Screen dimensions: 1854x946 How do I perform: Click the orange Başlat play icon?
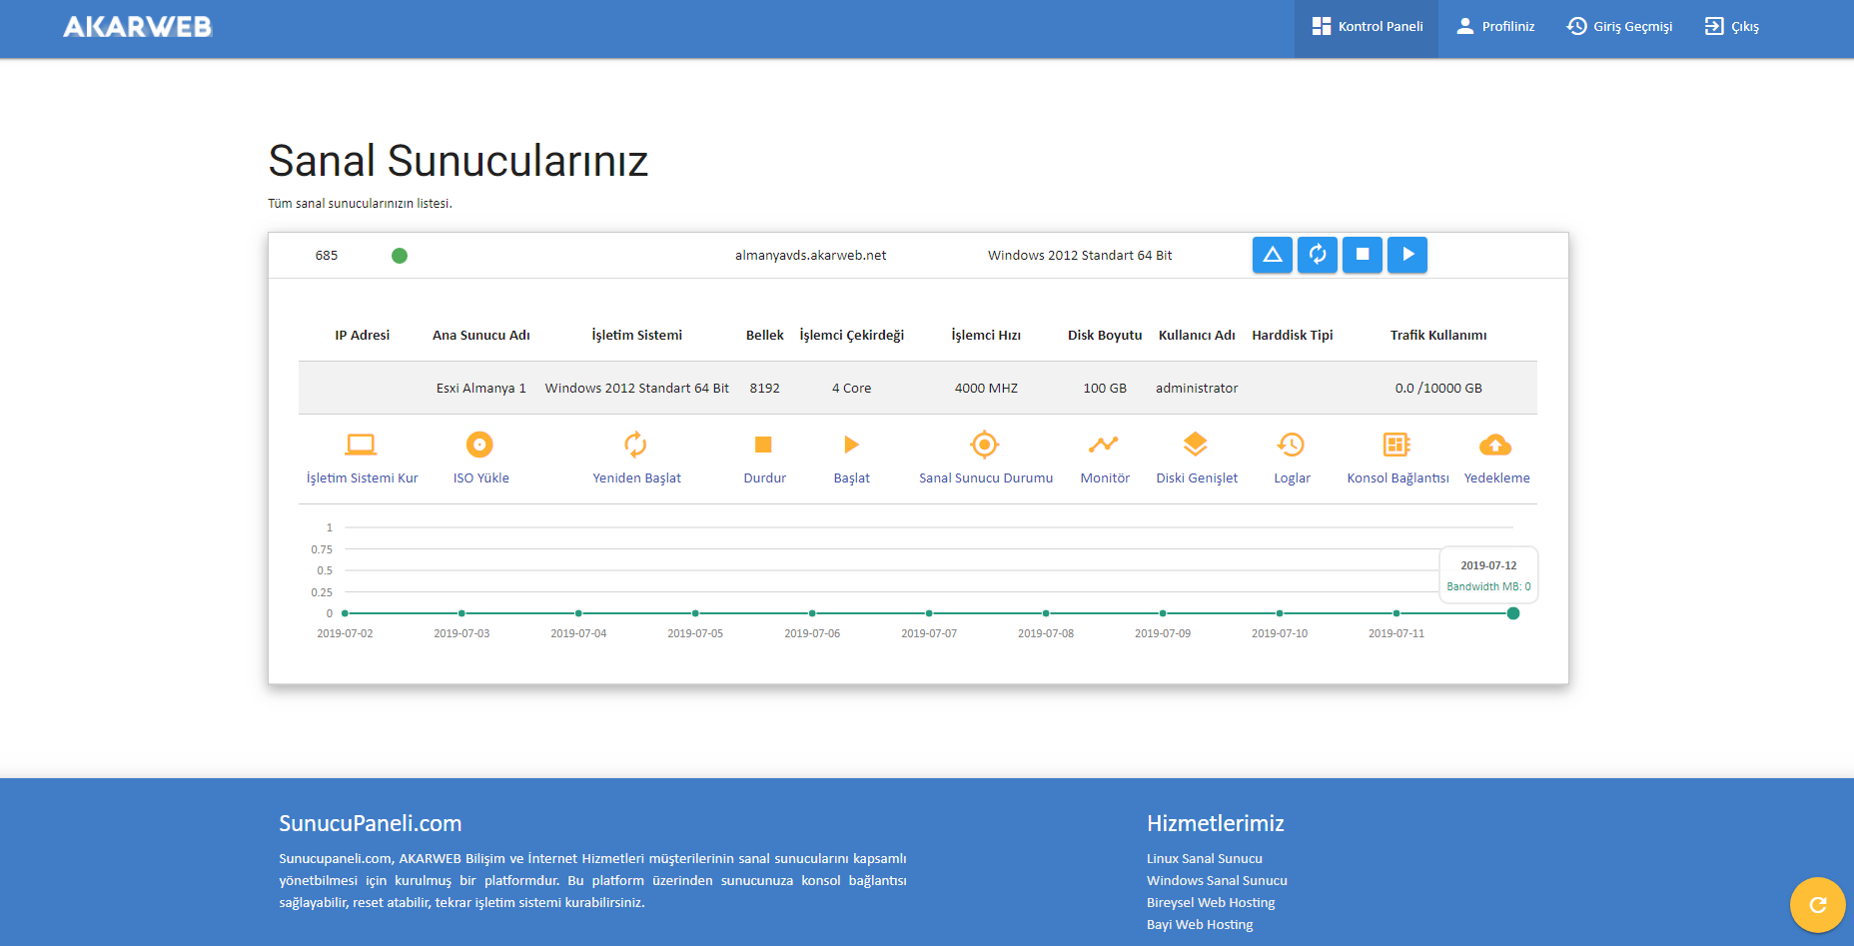tap(851, 445)
